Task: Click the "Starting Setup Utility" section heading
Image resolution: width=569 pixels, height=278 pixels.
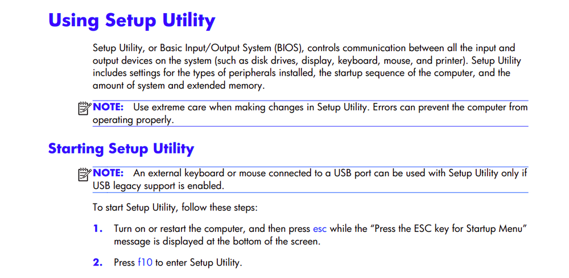Action: point(121,149)
